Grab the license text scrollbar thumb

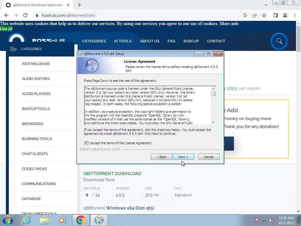pos(213,94)
